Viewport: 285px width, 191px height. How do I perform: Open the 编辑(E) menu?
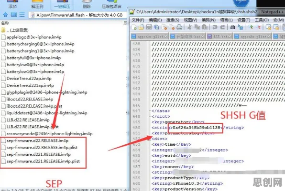(155, 20)
